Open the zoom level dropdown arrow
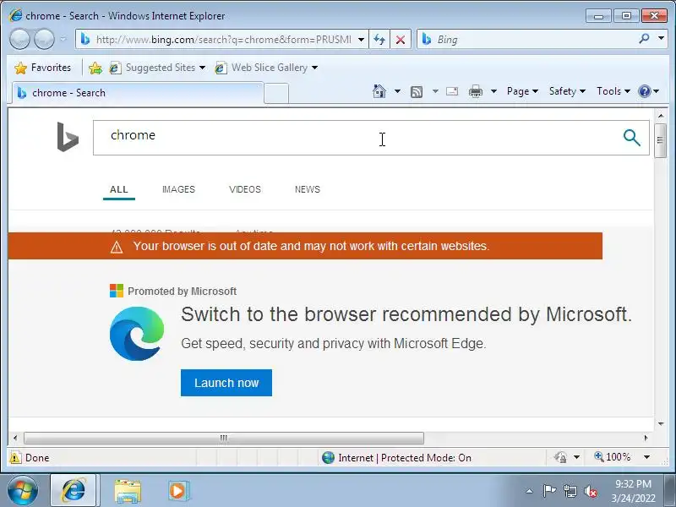 [x=646, y=457]
